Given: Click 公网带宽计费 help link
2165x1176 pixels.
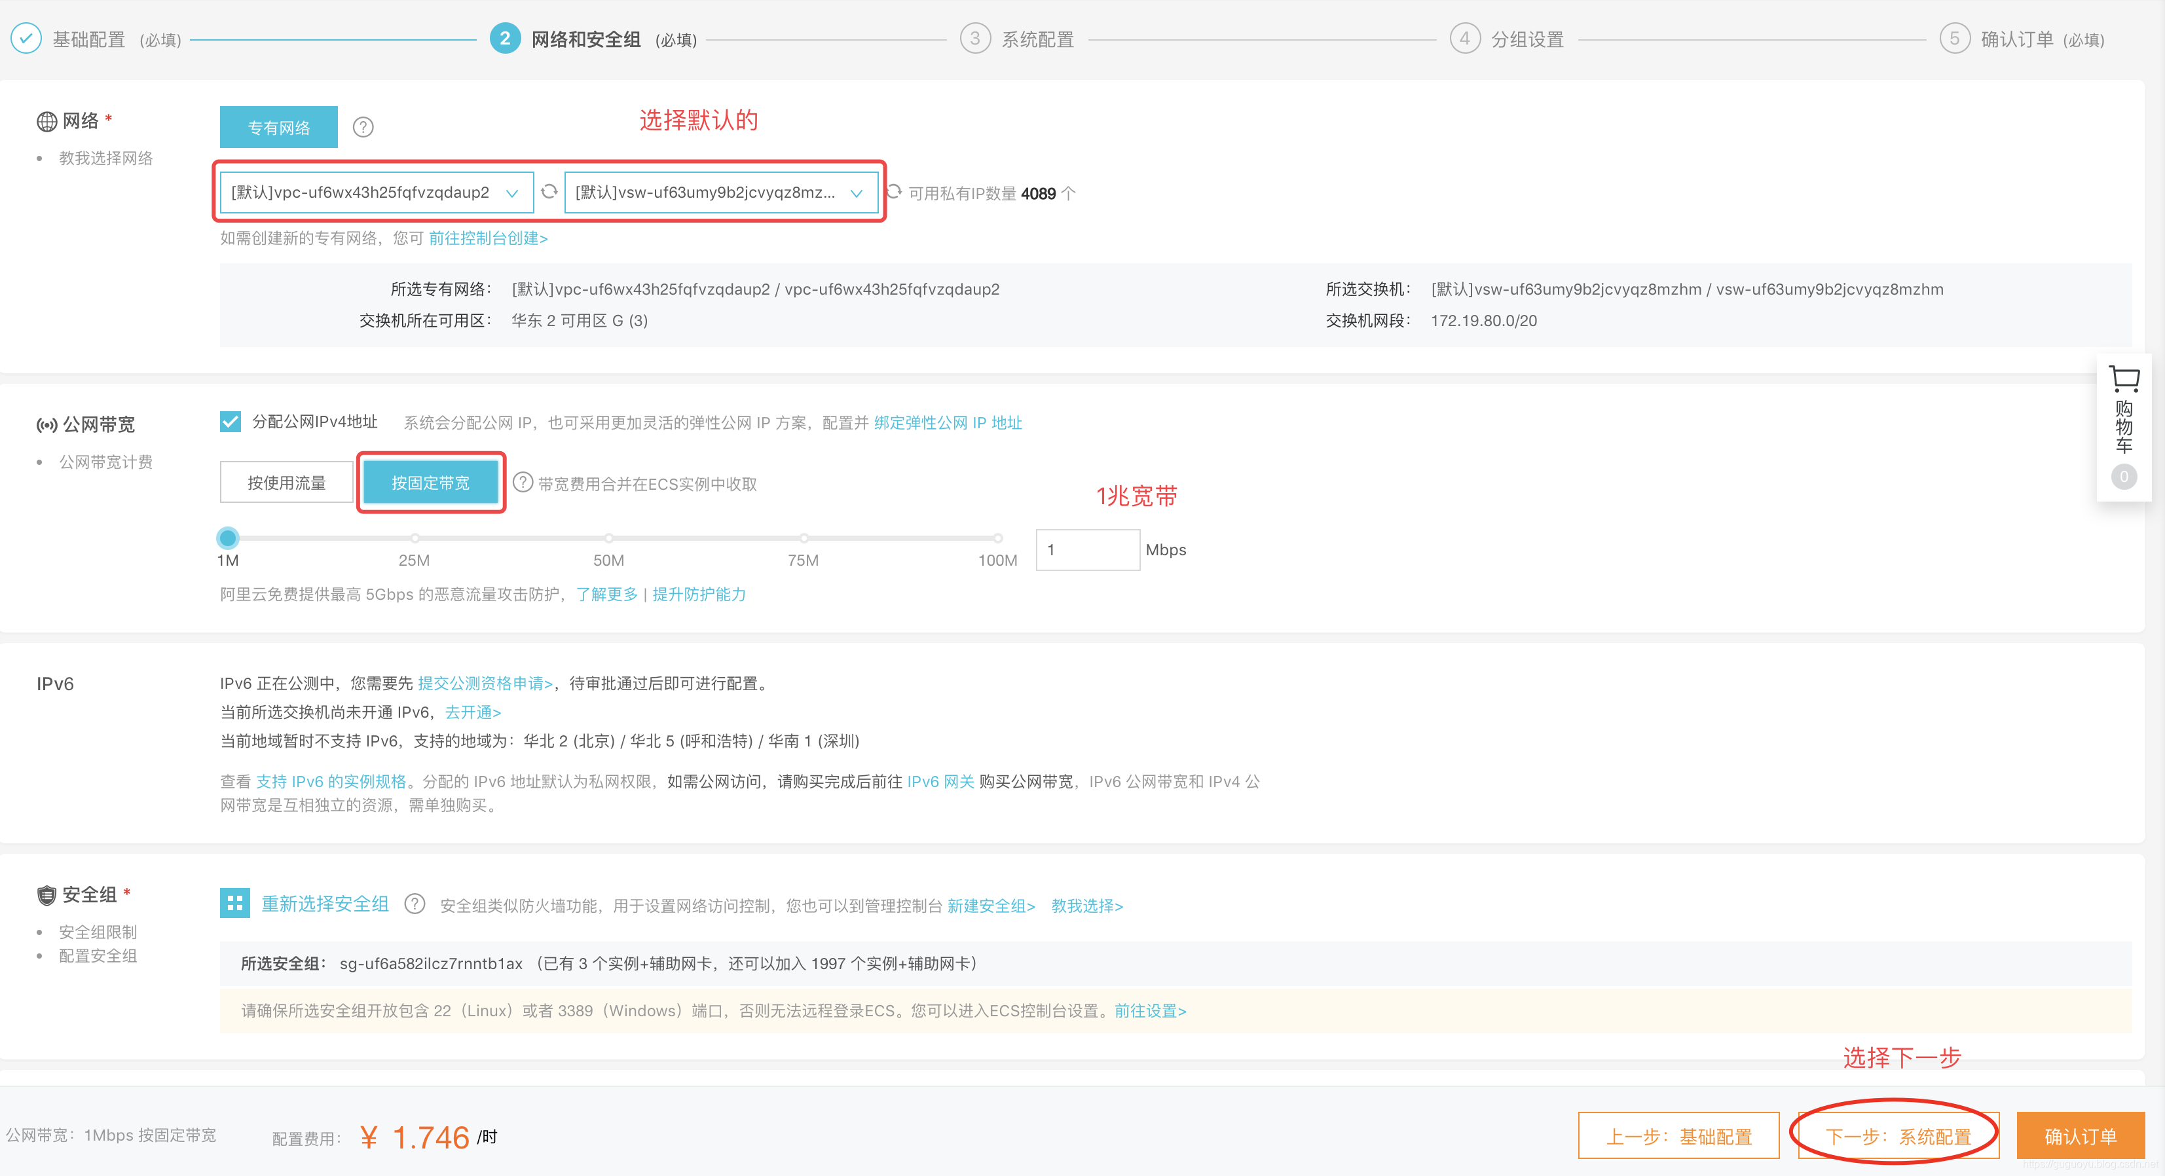Looking at the screenshot, I should 106,462.
